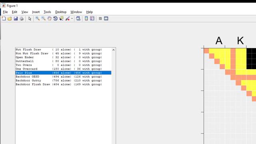Open the Edit menu
This screenshot has height=144, width=256.
14,12
